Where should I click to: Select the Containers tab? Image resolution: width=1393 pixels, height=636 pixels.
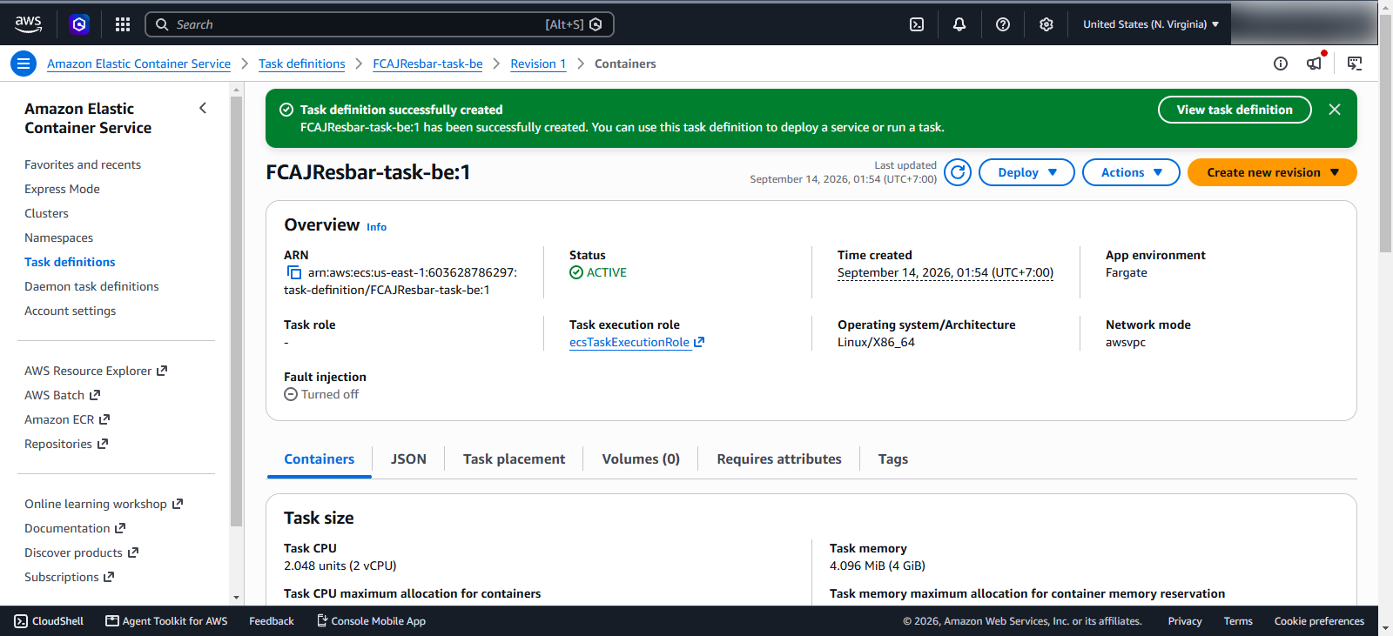[320, 459]
